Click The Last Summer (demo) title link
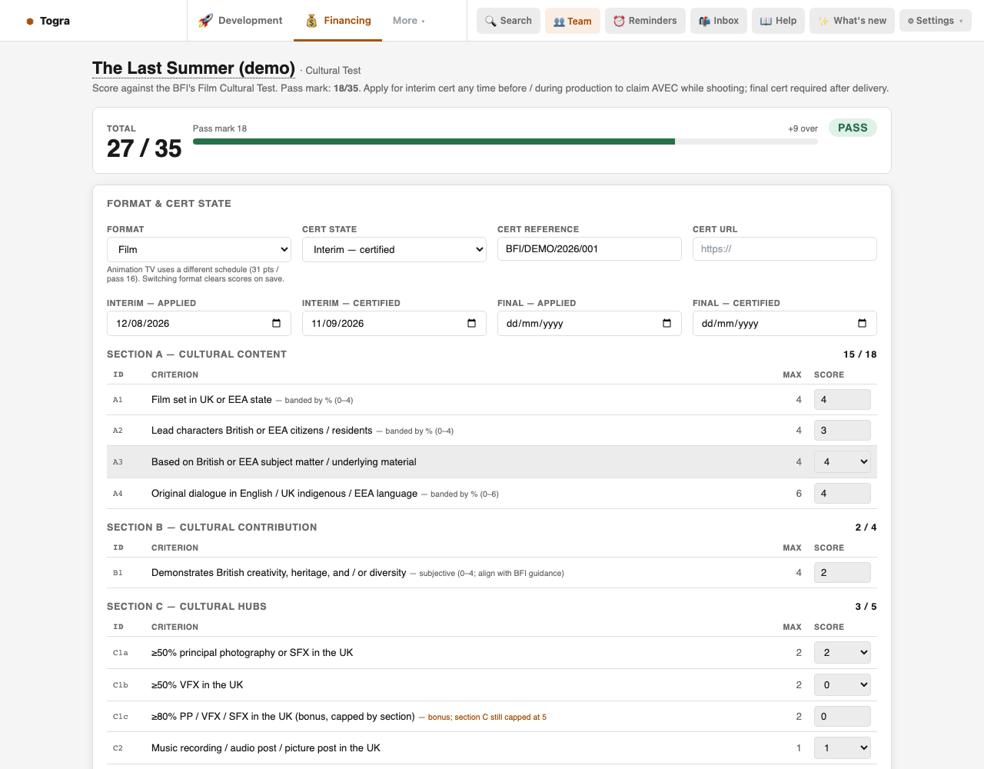This screenshot has width=984, height=769. (194, 68)
